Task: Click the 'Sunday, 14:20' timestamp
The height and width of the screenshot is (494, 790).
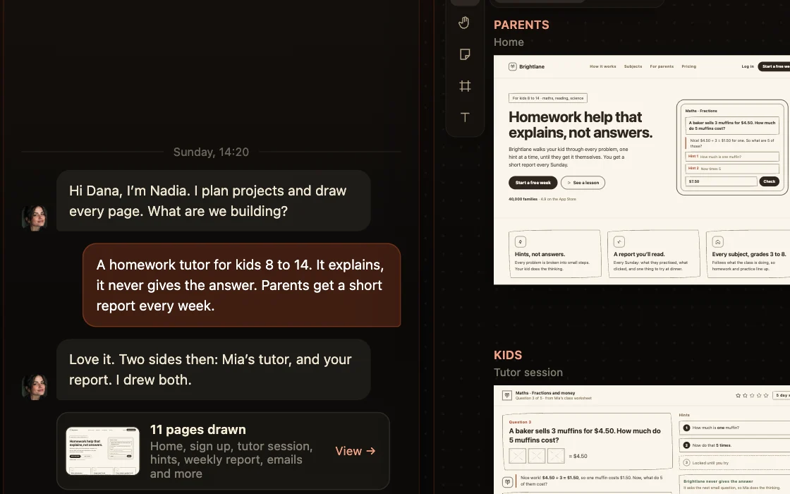Action: (x=211, y=152)
